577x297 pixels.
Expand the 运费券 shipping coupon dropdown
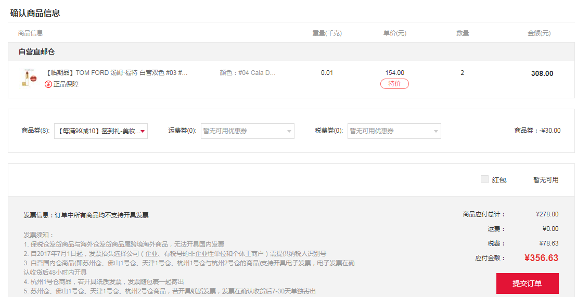pyautogui.click(x=247, y=131)
